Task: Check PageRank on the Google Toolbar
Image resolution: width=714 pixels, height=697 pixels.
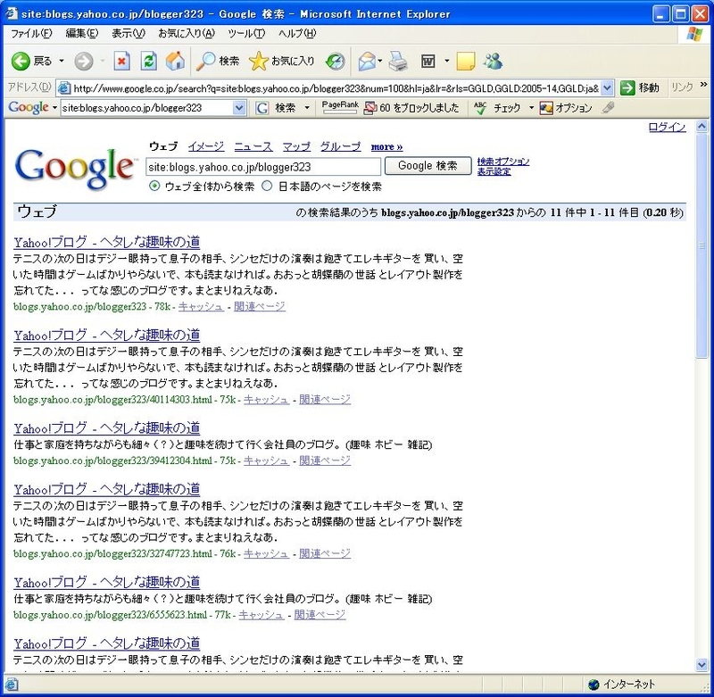Action: (x=340, y=106)
